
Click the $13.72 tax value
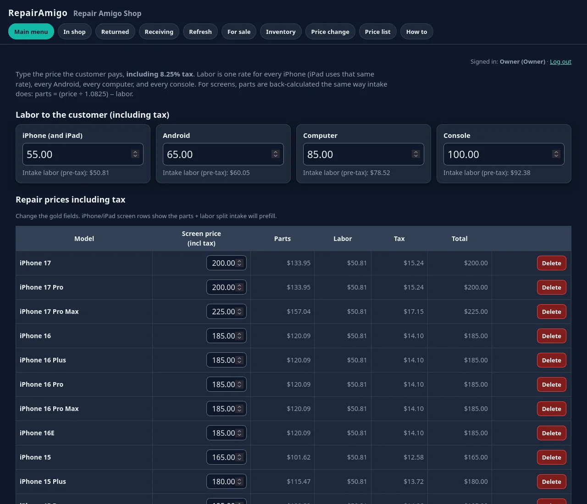pos(414,482)
